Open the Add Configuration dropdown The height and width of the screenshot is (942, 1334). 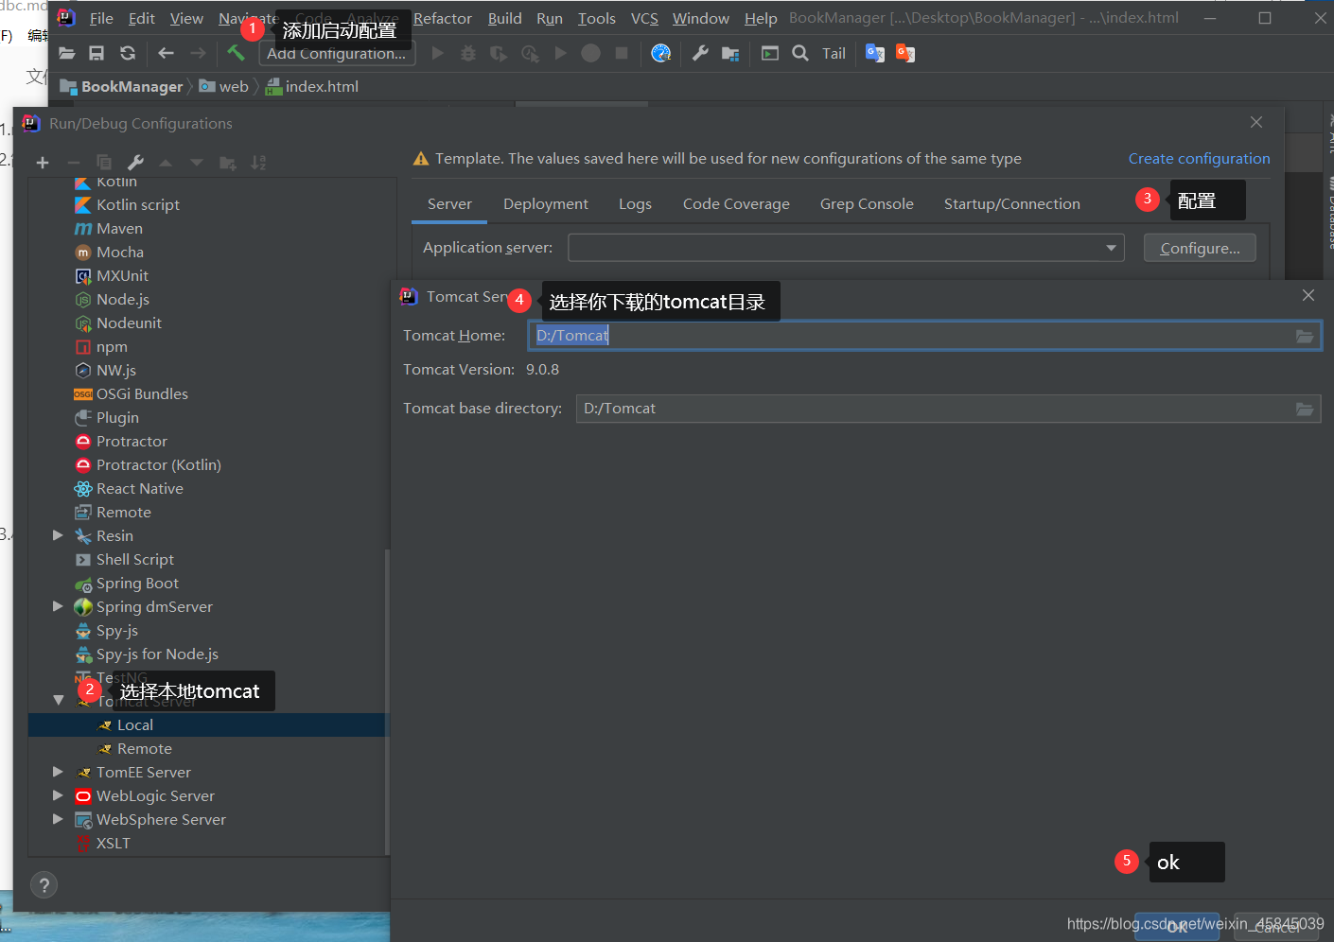[337, 54]
